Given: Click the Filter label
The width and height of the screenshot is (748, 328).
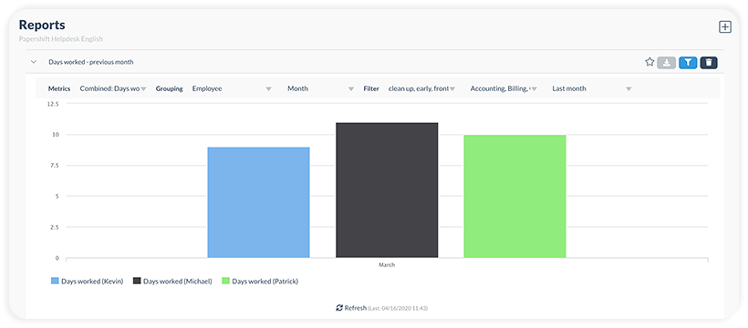Looking at the screenshot, I should click(x=371, y=88).
